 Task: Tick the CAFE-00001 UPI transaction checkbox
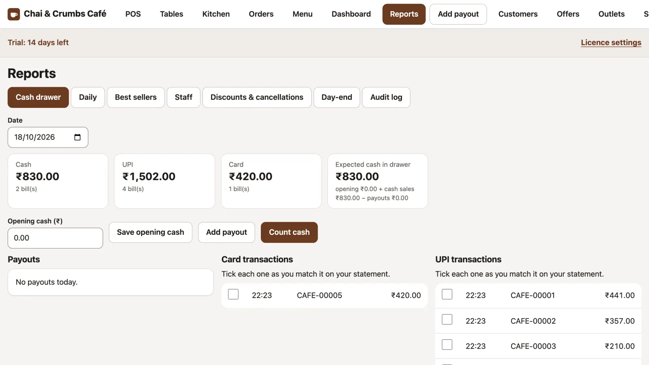(447, 294)
